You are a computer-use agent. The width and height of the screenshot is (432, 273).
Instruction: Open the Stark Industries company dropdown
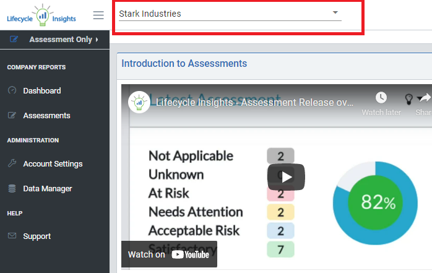coord(230,14)
